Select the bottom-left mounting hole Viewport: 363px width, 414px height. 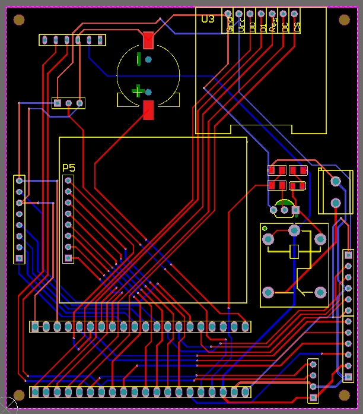[19, 395]
